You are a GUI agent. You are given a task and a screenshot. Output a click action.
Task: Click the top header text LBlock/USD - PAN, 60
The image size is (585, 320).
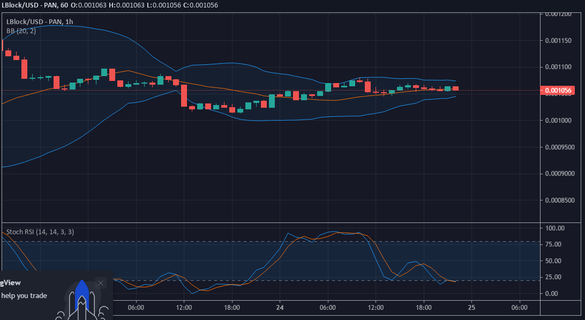pyautogui.click(x=35, y=5)
